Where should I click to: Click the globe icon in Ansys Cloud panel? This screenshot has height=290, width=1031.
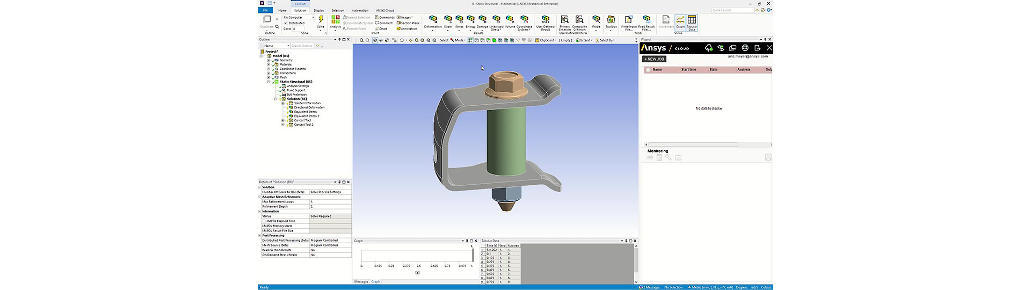tap(745, 48)
